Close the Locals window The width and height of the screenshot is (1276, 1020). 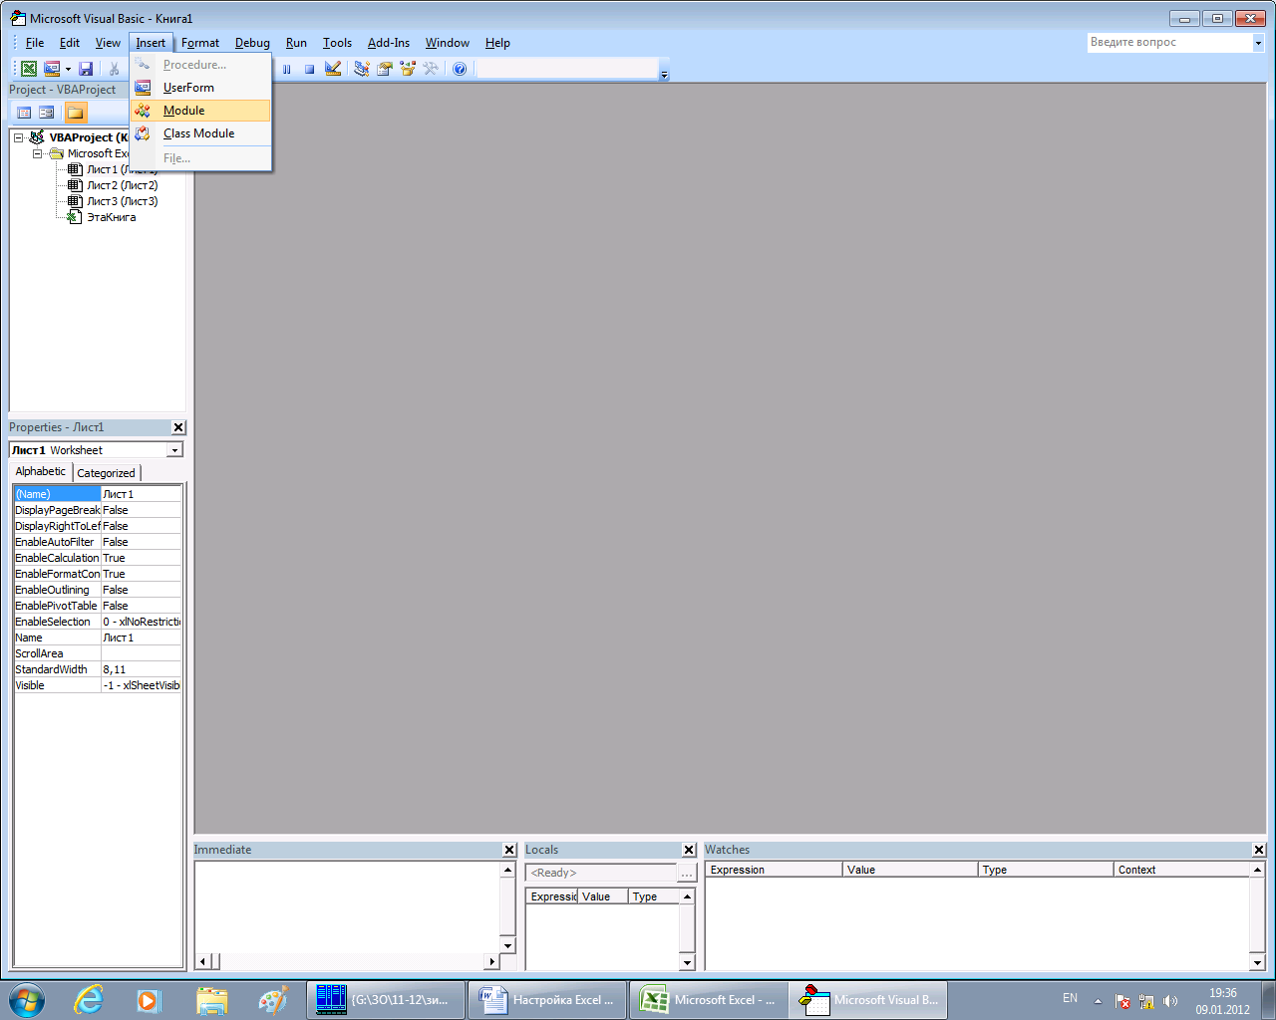pyautogui.click(x=689, y=850)
